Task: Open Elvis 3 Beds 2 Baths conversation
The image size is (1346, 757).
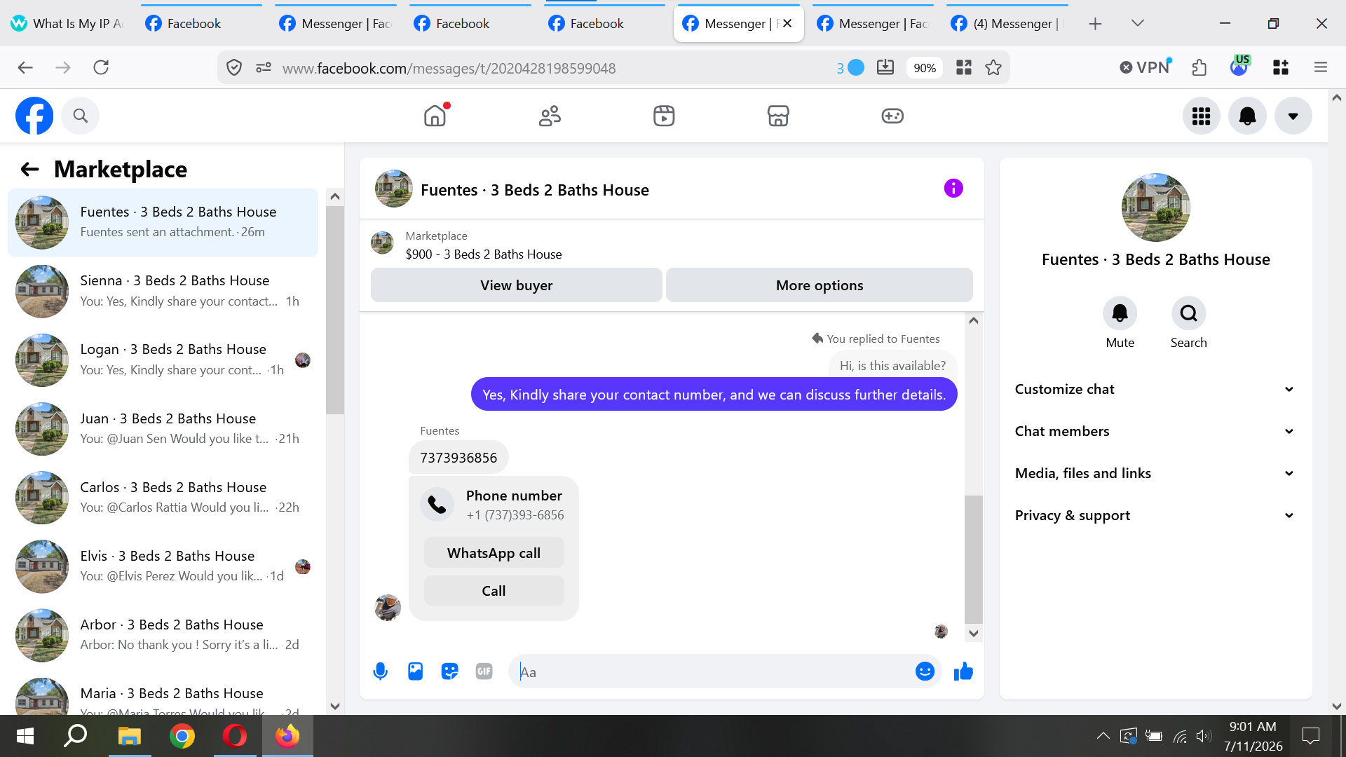Action: pos(163,566)
